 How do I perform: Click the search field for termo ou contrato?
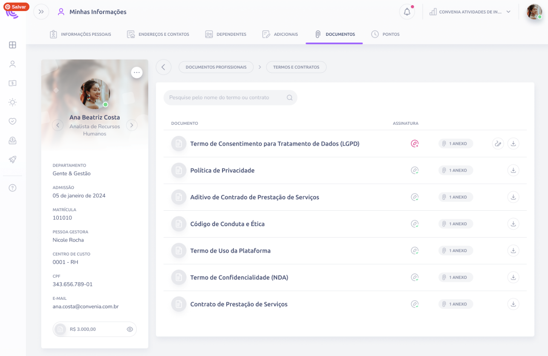[231, 98]
